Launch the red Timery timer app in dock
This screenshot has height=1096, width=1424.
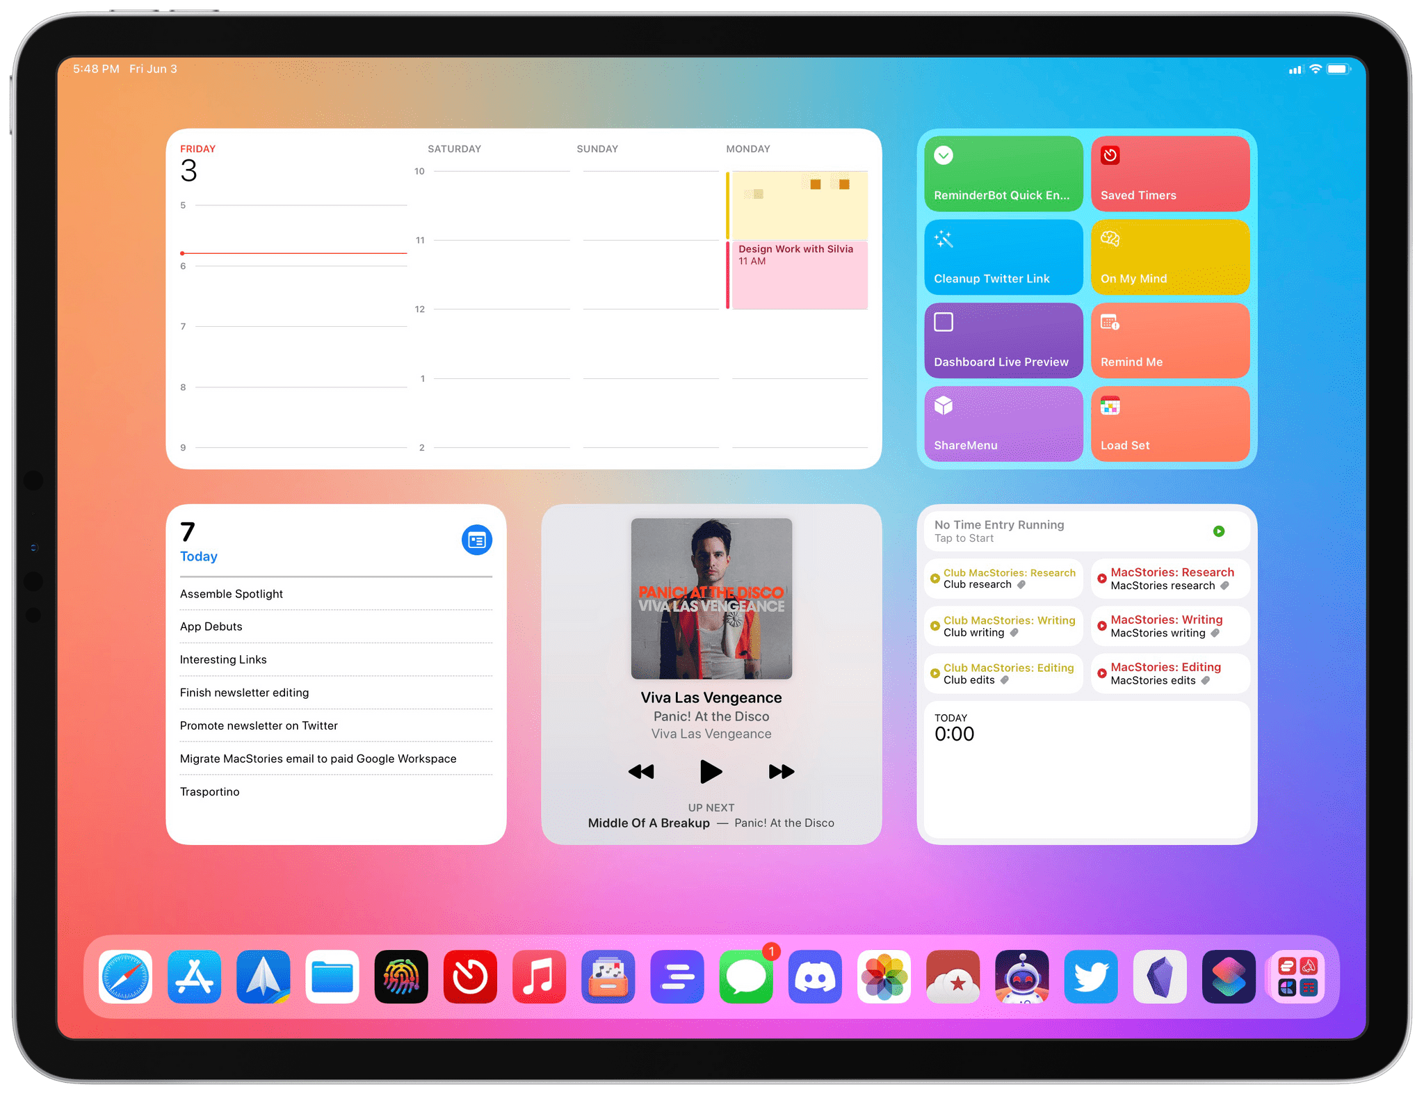click(470, 976)
